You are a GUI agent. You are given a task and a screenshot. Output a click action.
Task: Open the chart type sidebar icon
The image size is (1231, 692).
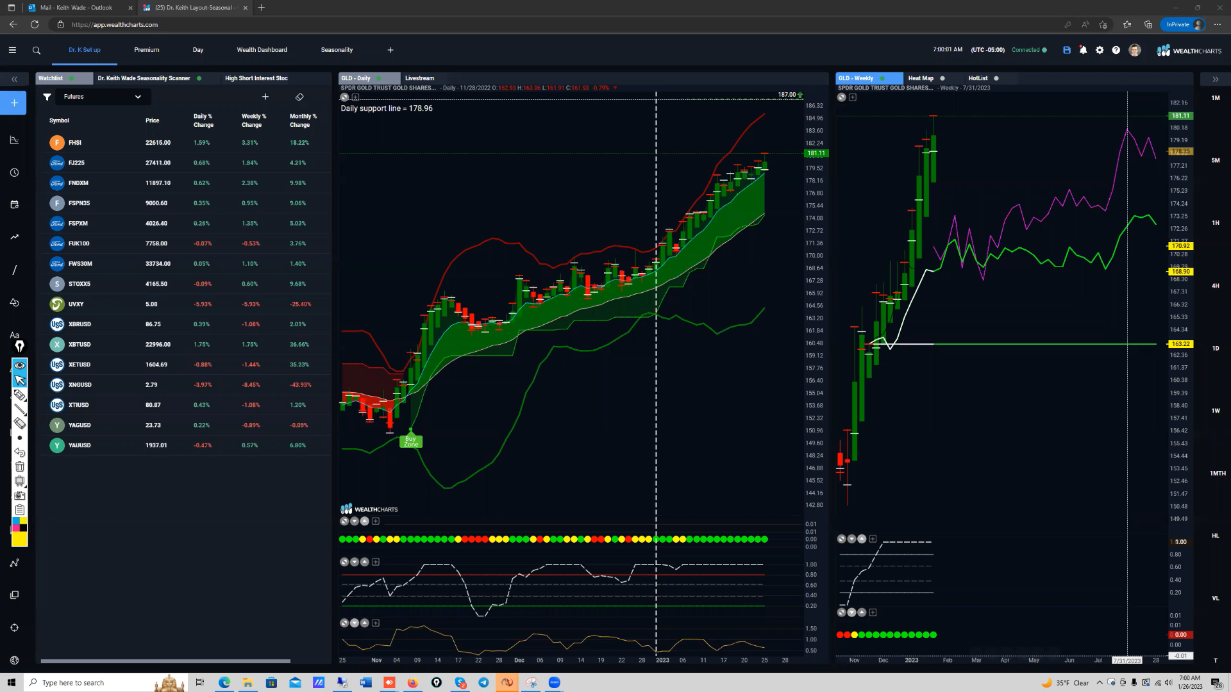point(14,140)
